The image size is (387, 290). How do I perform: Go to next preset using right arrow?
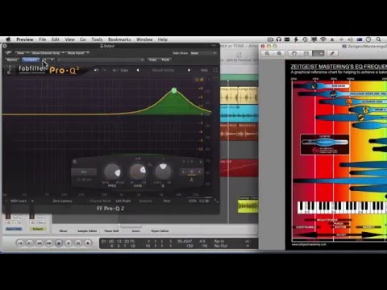click(x=189, y=70)
